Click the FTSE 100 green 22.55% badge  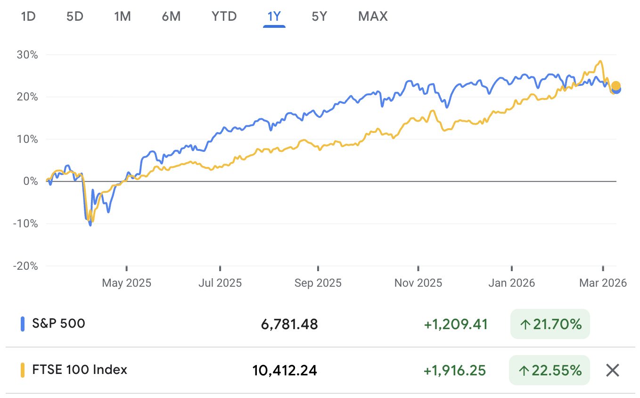point(550,370)
